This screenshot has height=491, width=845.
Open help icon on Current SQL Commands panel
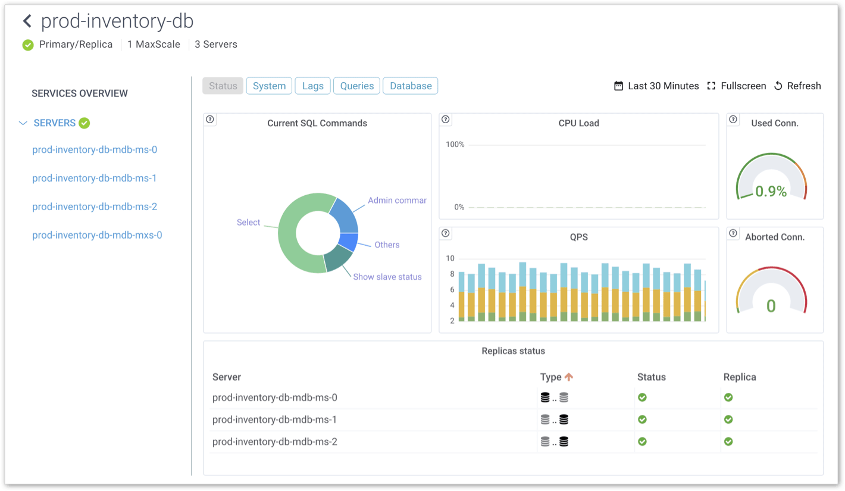pos(209,119)
